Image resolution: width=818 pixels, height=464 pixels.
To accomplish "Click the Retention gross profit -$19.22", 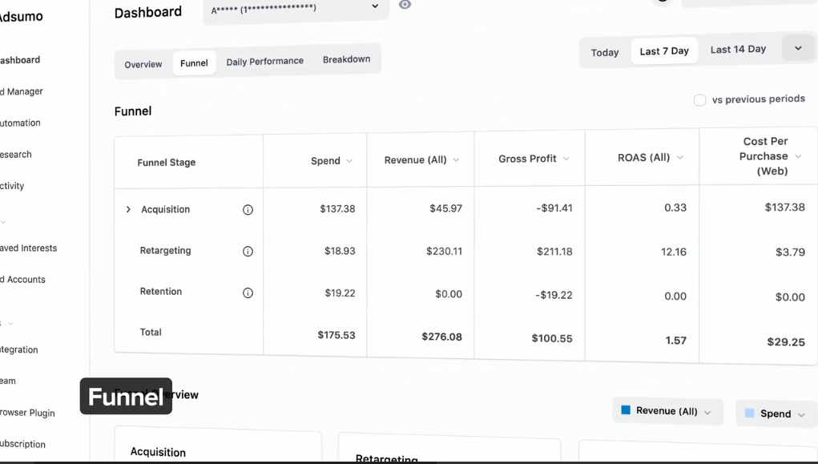I will [554, 295].
